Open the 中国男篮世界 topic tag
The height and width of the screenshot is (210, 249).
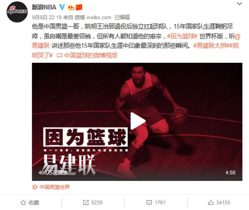[51, 187]
